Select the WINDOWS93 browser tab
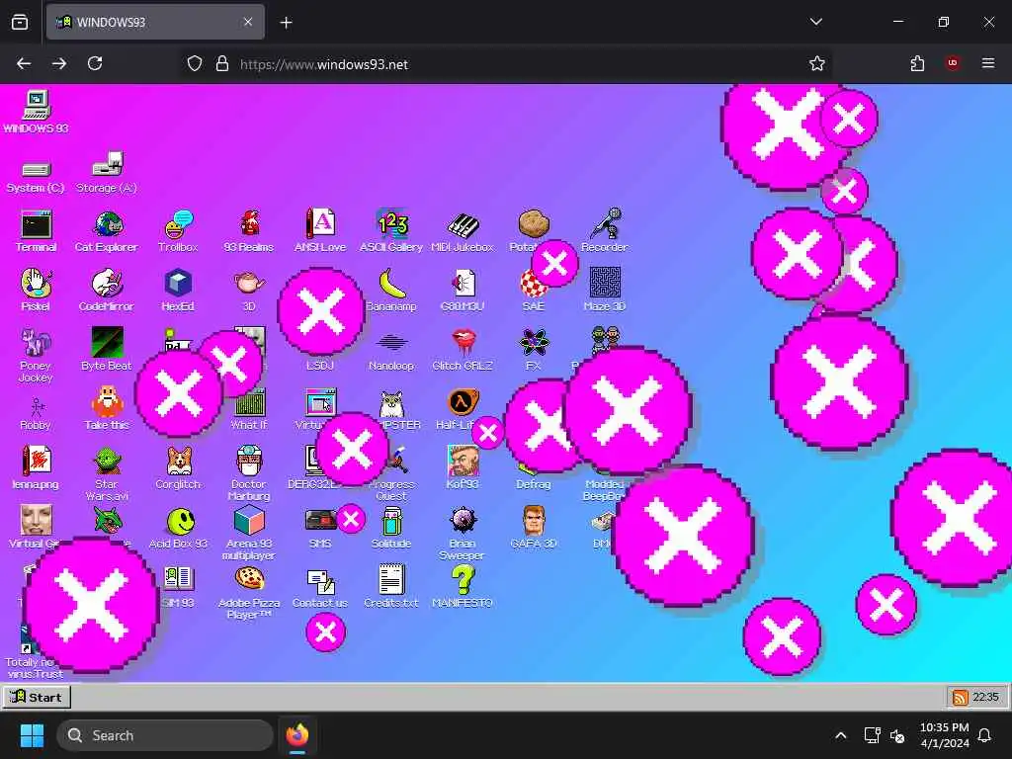Screen dimensions: 1012x759 pyautogui.click(x=155, y=22)
